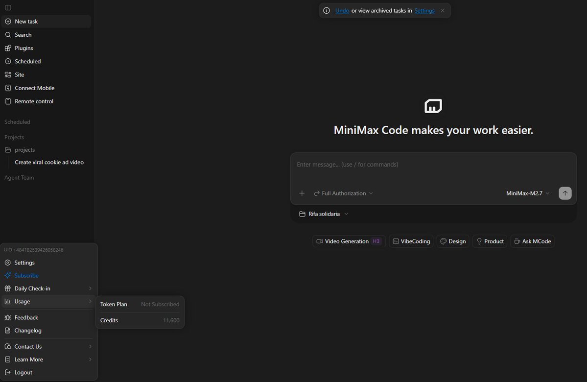The image size is (587, 382).
Task: Expand the Contact Us submenu
Action: (48, 346)
